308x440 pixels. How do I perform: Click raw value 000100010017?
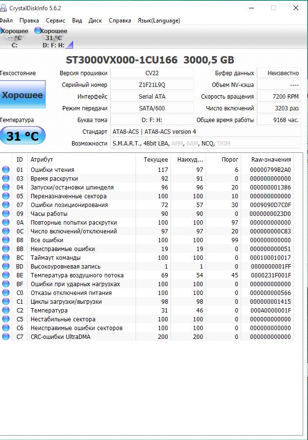point(270,257)
